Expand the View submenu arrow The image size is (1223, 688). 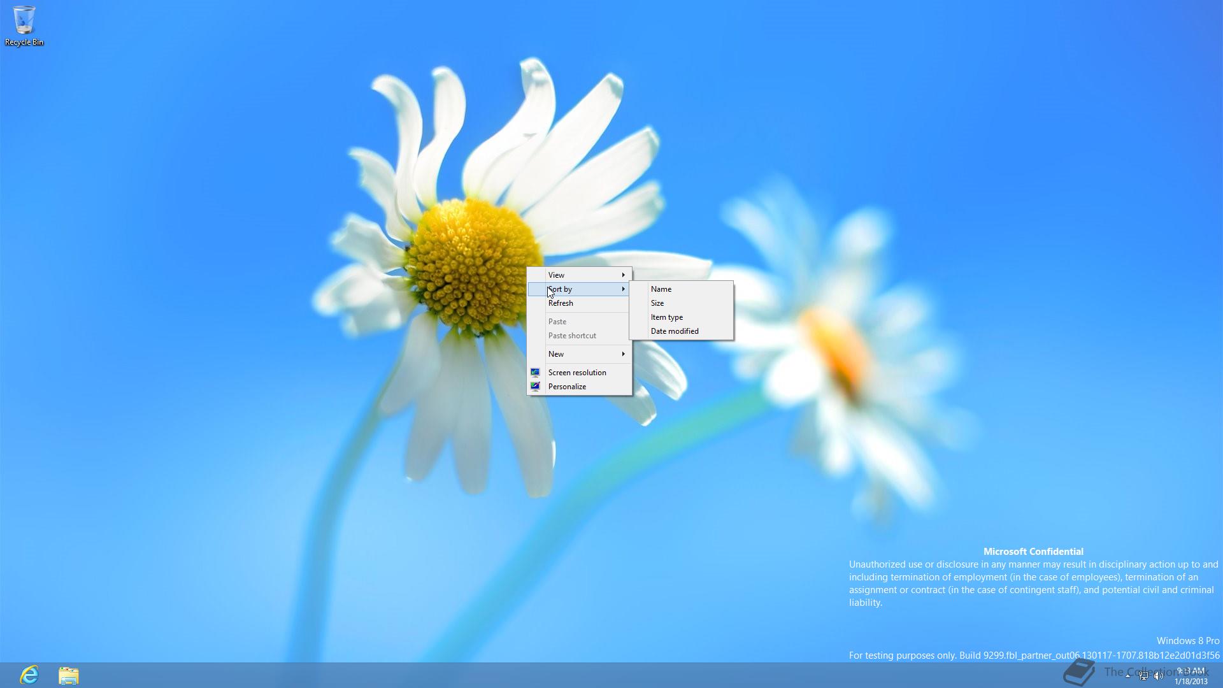[623, 275]
